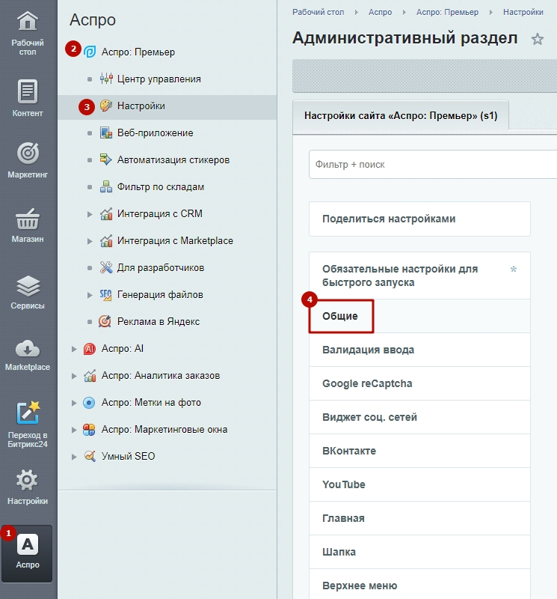
Task: Open Центр управления in the tree
Action: pyautogui.click(x=159, y=79)
